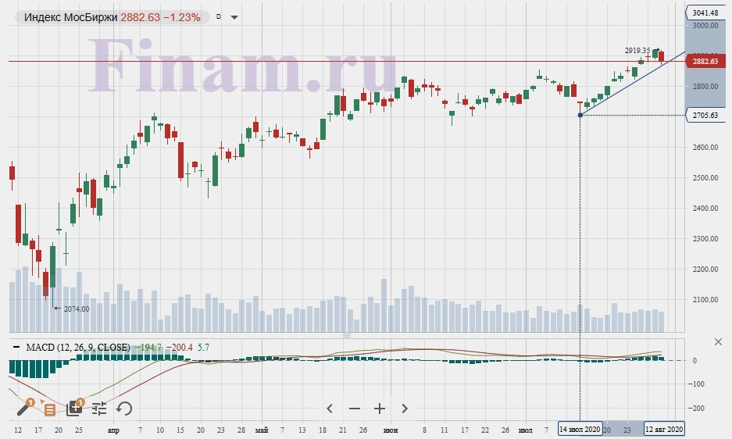
Task: Collapse the MACD panel with the minus
Action: coord(16,347)
